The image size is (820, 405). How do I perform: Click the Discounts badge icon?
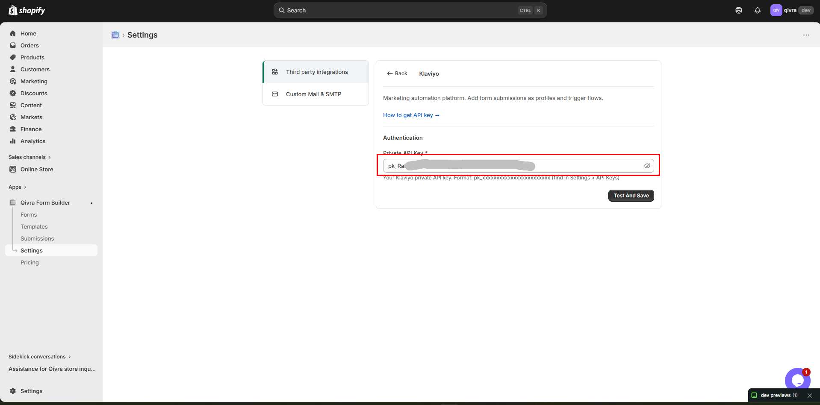tap(13, 93)
